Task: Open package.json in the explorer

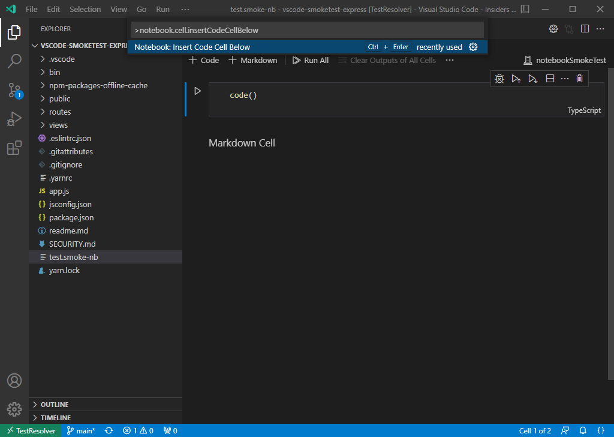Action: [x=106, y=217]
